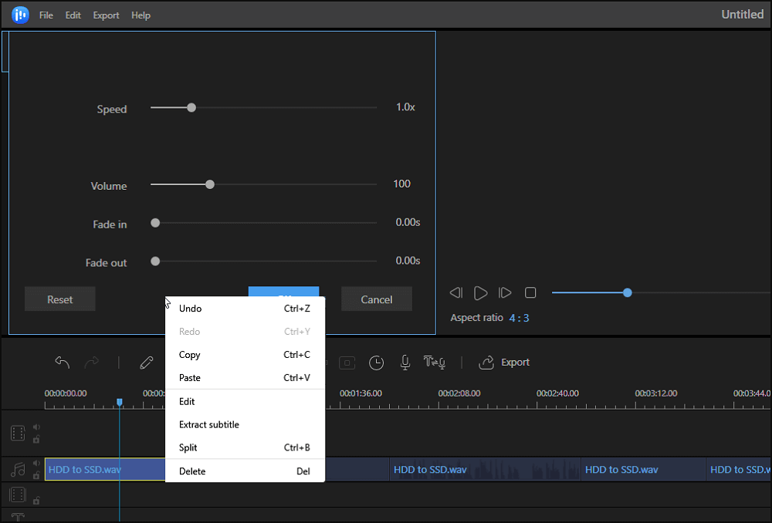The width and height of the screenshot is (772, 523).
Task: Click the pencil edit icon in the toolbar
Action: [x=147, y=363]
